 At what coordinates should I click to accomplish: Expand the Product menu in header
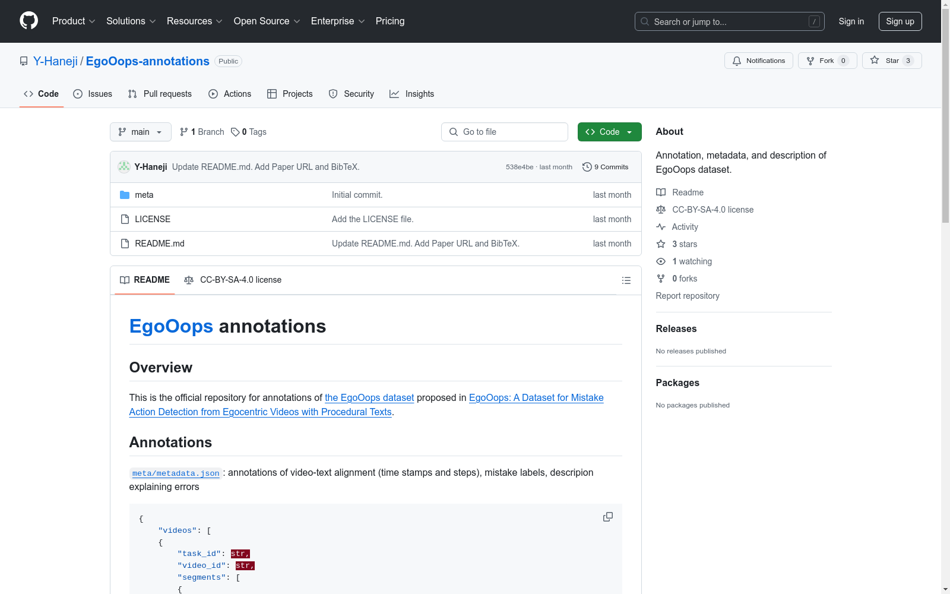pyautogui.click(x=74, y=21)
